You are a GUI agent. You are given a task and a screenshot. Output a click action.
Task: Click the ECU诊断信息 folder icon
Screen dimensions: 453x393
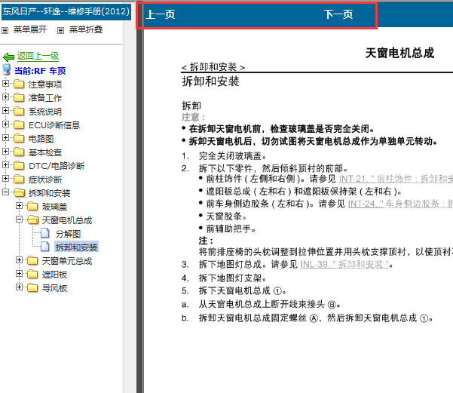(19, 124)
